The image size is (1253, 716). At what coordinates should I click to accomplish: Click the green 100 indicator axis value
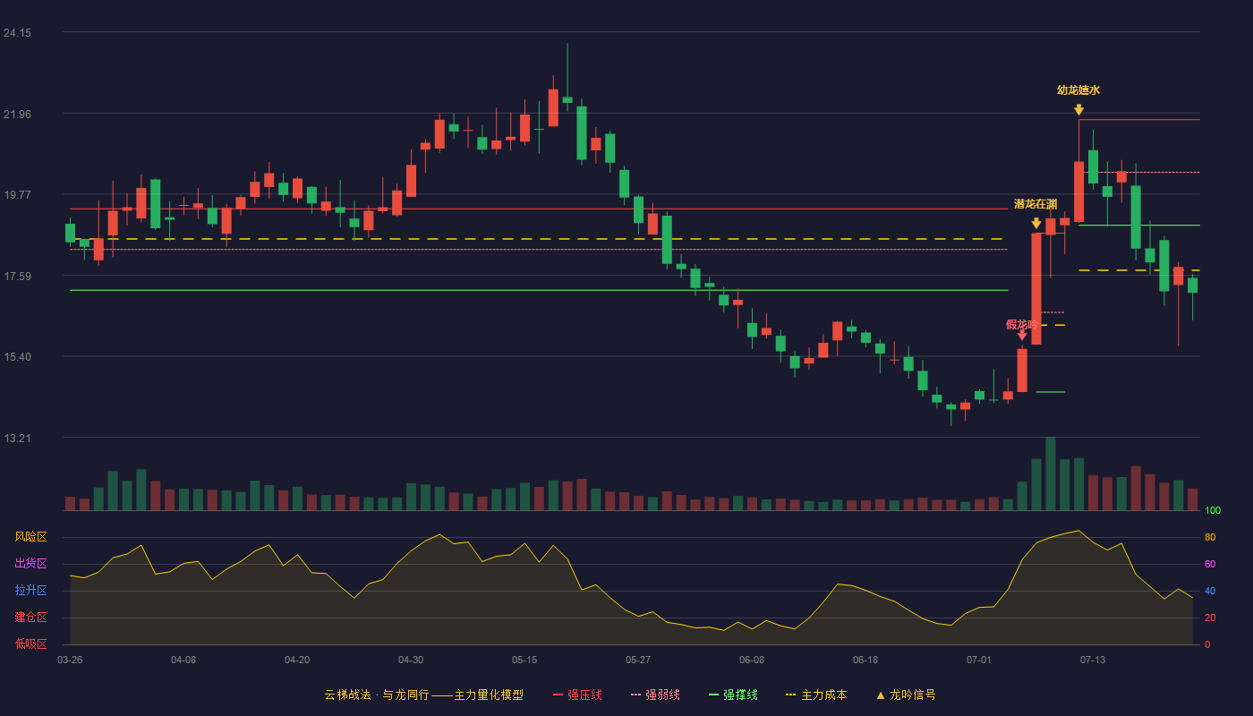tap(1212, 510)
